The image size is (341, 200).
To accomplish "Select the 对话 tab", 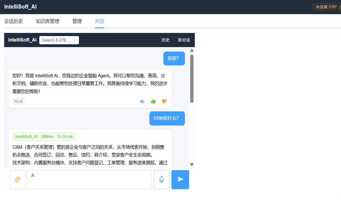I will [x=99, y=21].
